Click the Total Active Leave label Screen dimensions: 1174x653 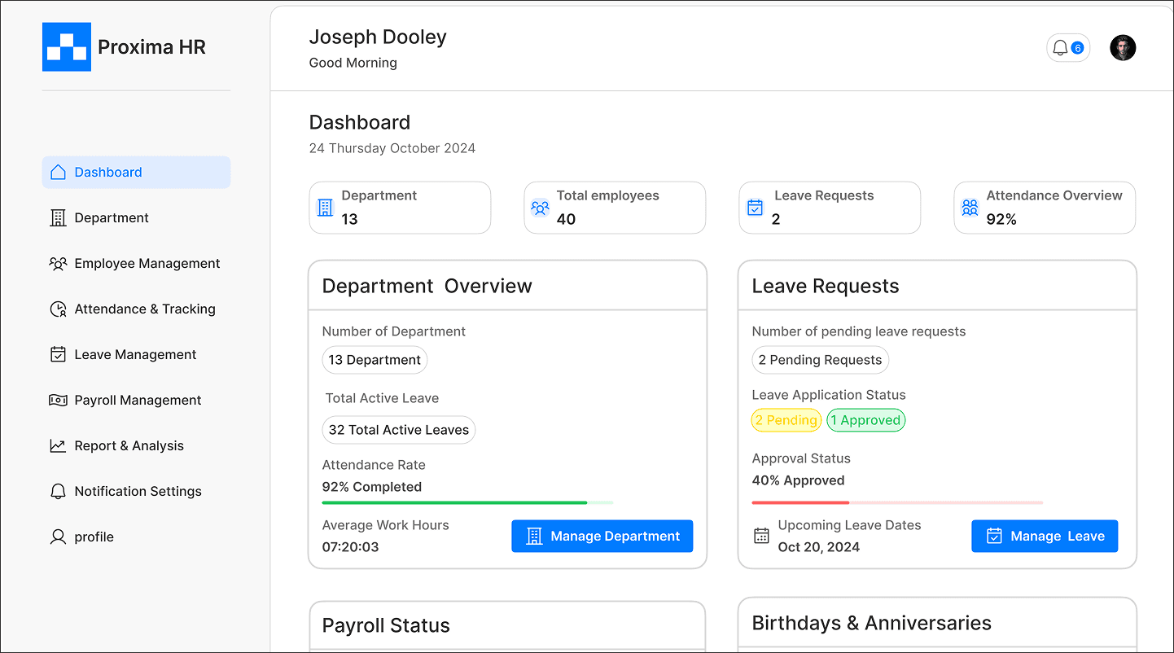(382, 398)
